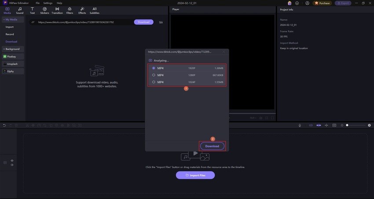The width and height of the screenshot is (374, 199).
Task: Open the Pixabay media source
Action: (x=13, y=57)
